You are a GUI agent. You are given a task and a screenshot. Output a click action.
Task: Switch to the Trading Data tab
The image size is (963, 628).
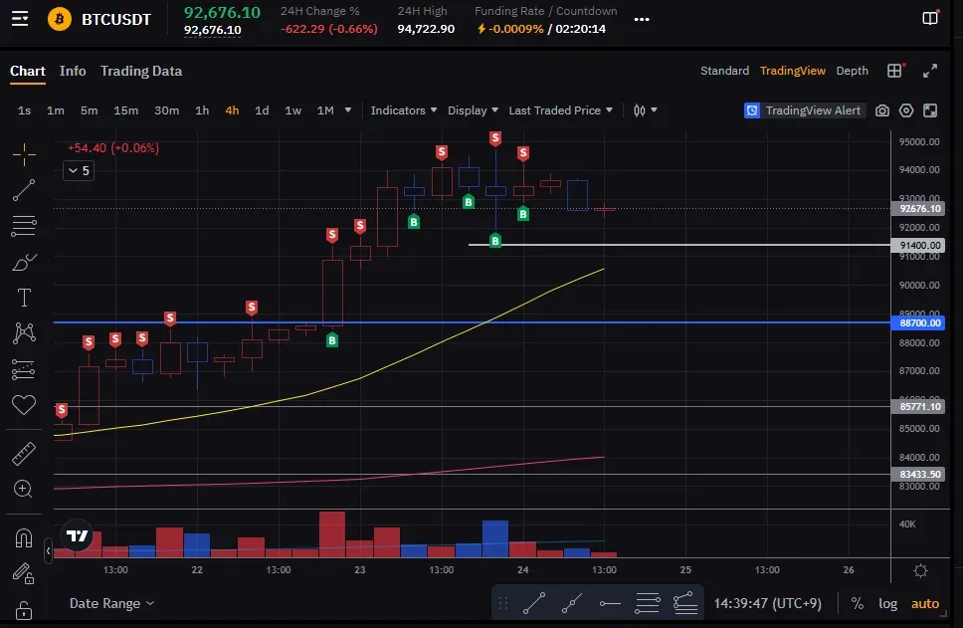click(x=140, y=71)
